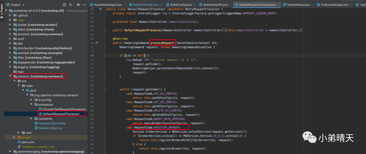Click folded constructor body braces on line 65
This screenshot has height=154, width=366.
coord(263,30)
